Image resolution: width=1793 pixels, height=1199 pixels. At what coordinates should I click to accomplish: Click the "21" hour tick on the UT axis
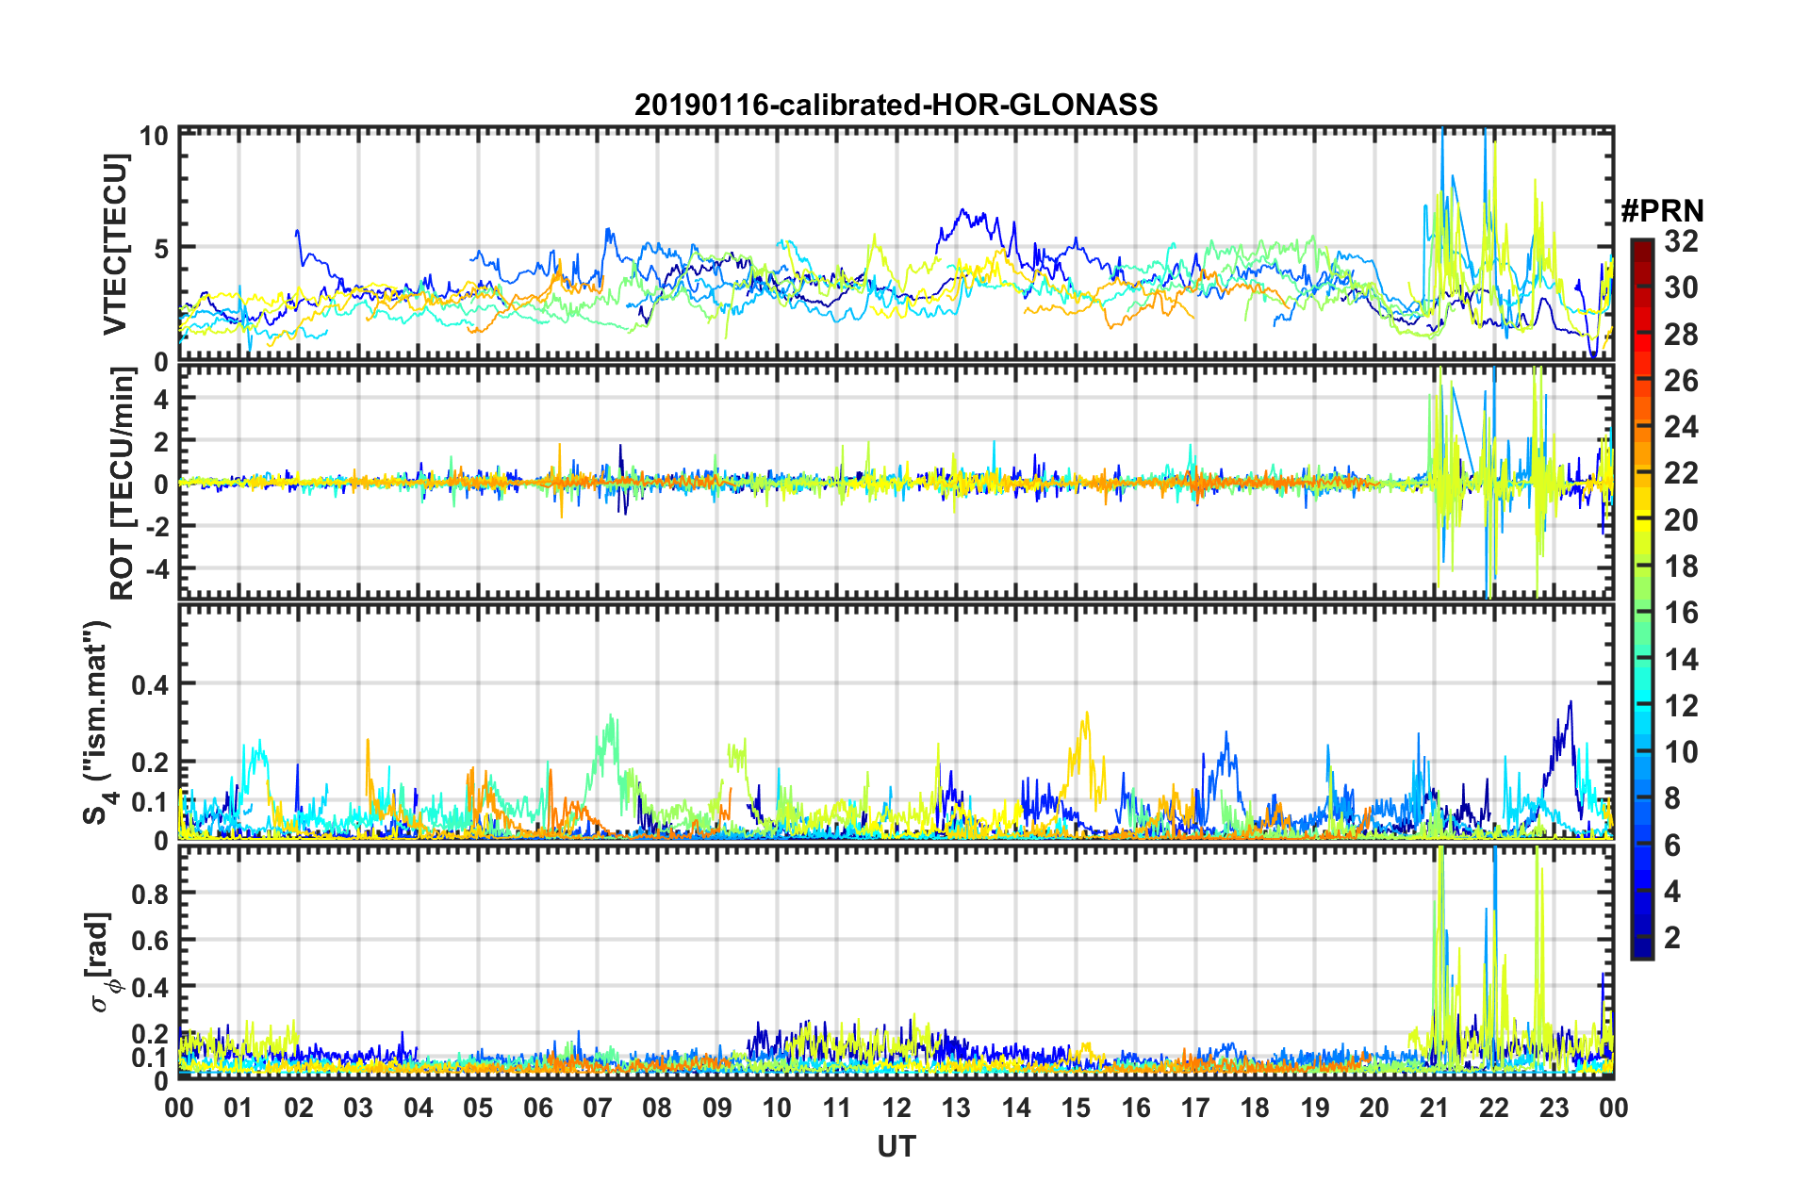(1435, 1107)
